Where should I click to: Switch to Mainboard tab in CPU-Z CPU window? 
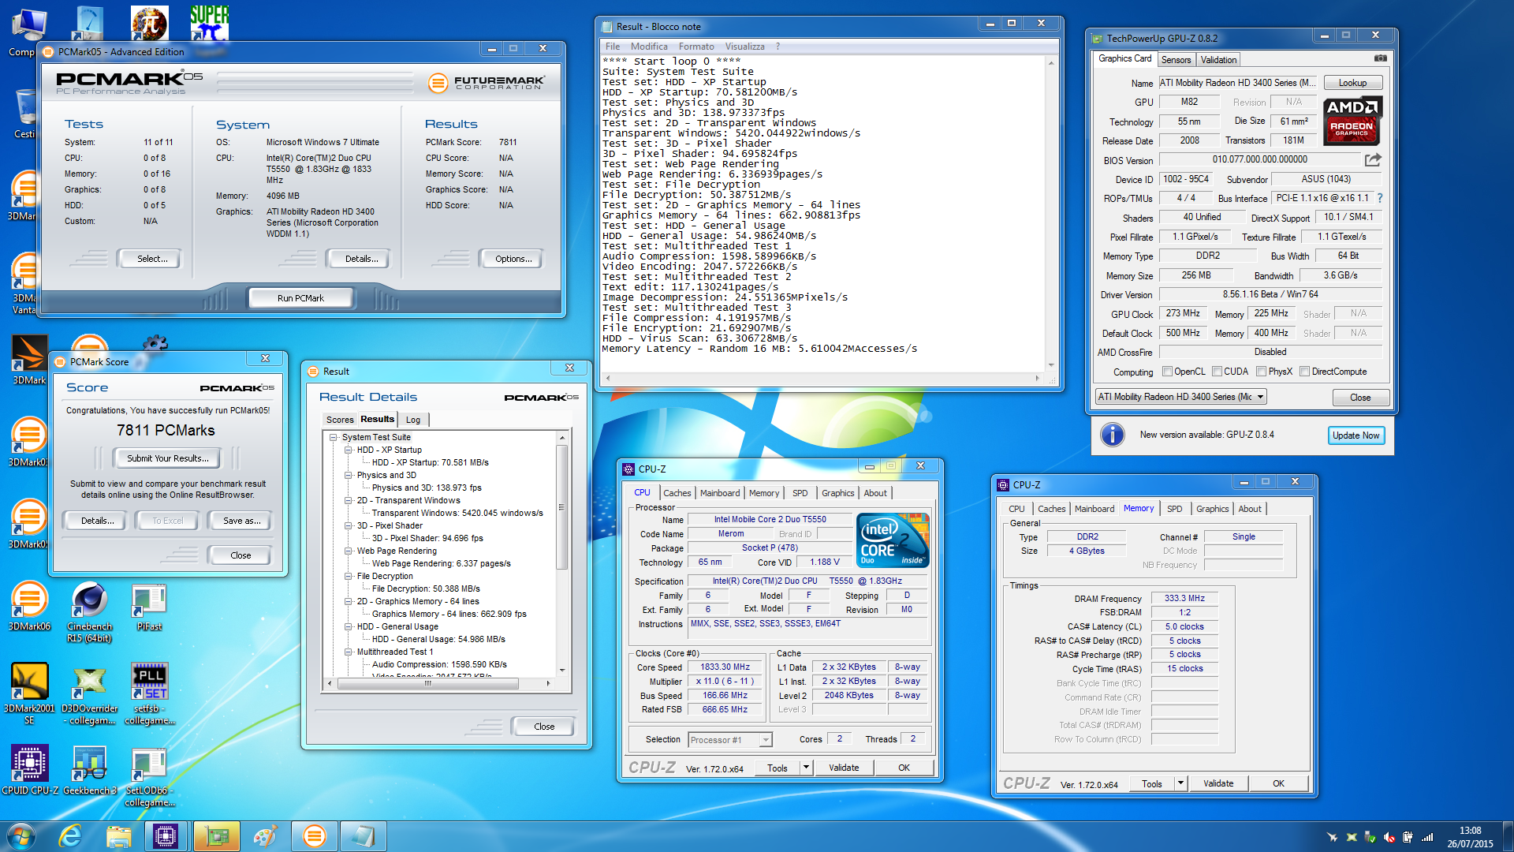(720, 493)
